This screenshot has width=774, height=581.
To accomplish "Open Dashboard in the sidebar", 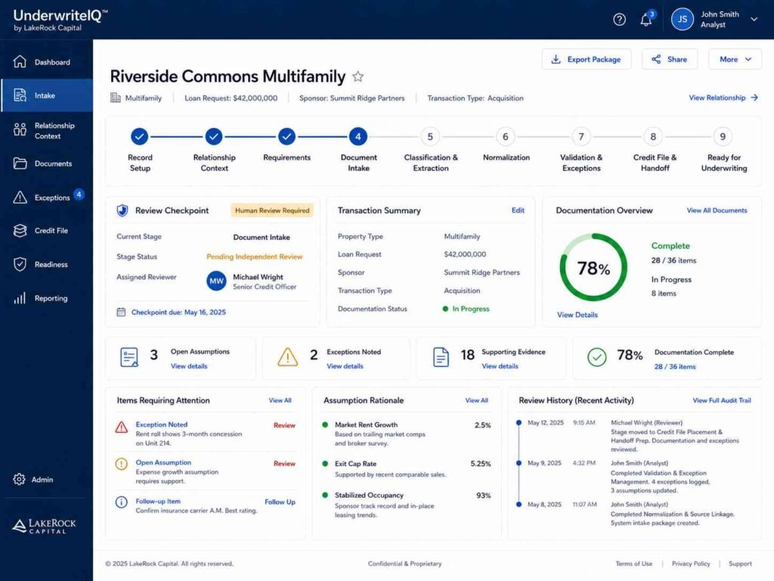I will pyautogui.click(x=46, y=62).
